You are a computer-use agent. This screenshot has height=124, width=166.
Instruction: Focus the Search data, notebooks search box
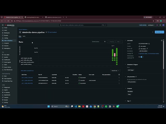coord(83,25)
